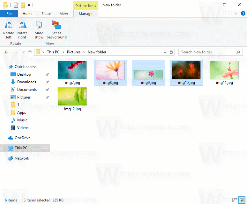Click folder icon in address bar
Image resolution: width=247 pixels, height=204 pixels.
[x=38, y=52]
